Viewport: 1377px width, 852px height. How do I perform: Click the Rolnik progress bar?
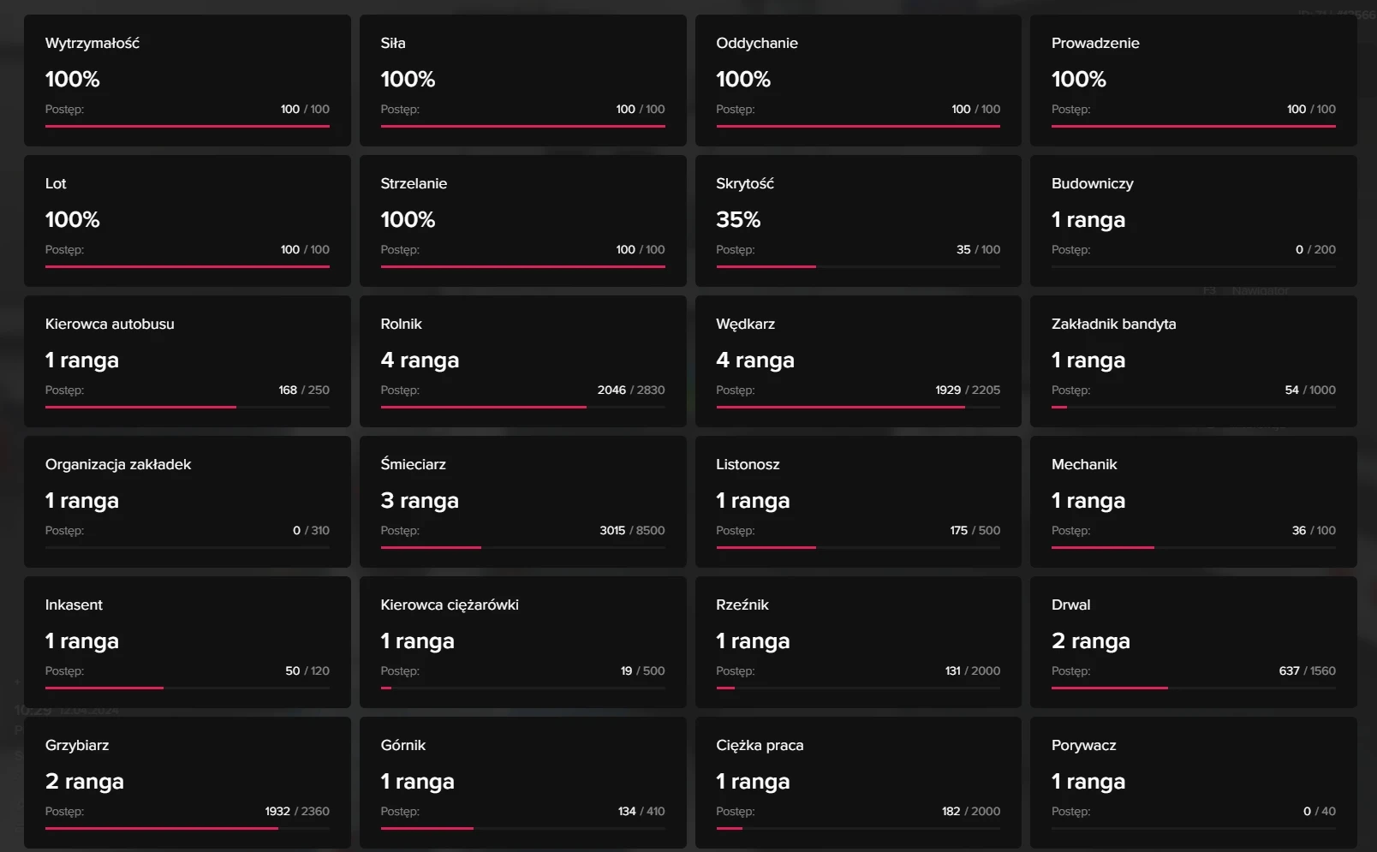pos(522,407)
